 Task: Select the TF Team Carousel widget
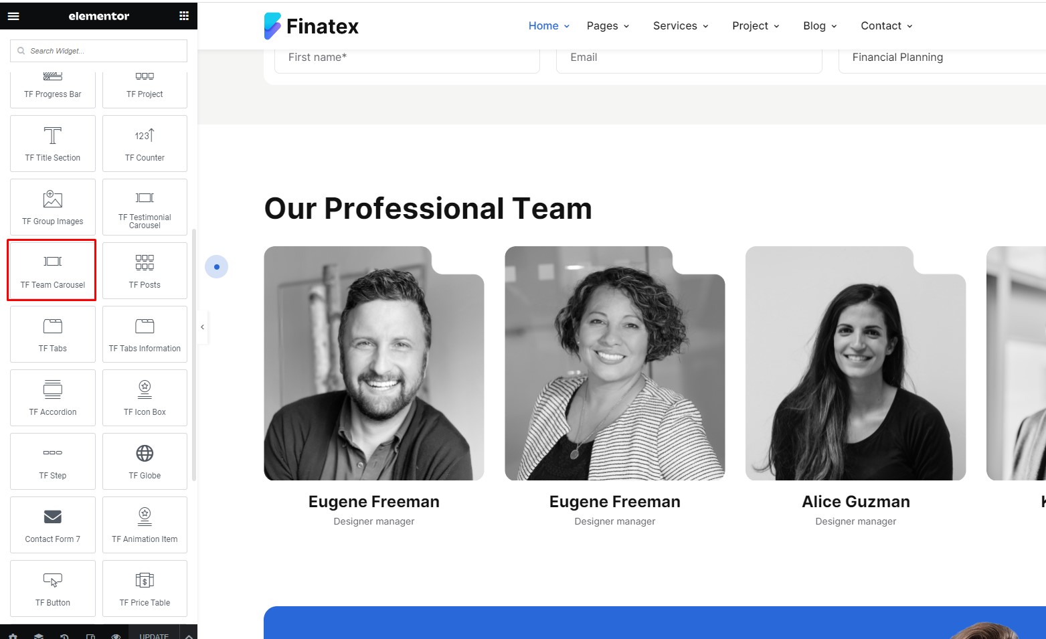click(52, 270)
